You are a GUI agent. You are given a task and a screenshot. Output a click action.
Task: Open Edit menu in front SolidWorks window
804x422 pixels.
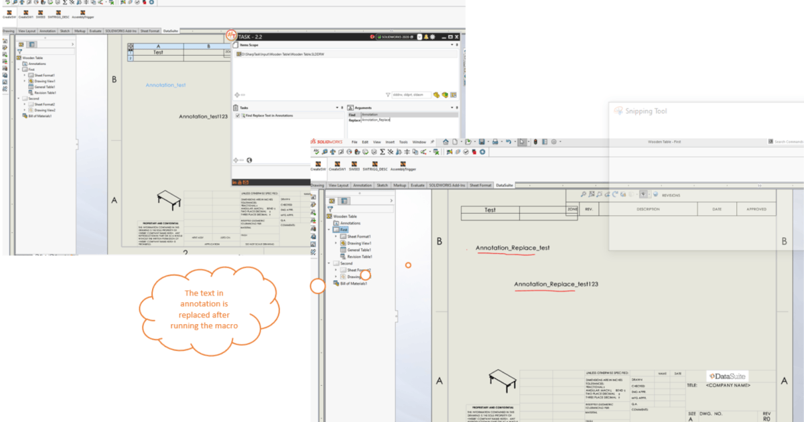(x=365, y=142)
